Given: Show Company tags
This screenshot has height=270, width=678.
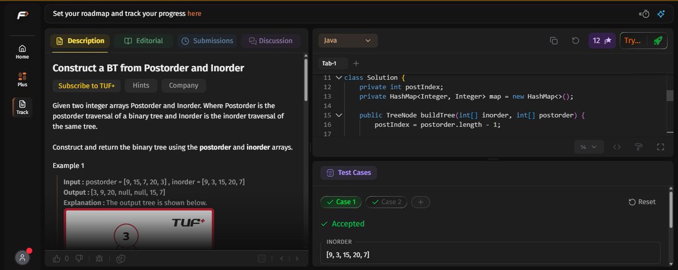Looking at the screenshot, I should pos(184,86).
